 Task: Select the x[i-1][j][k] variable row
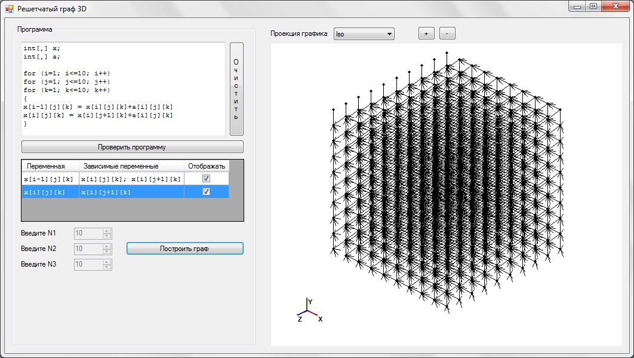[x=50, y=179]
